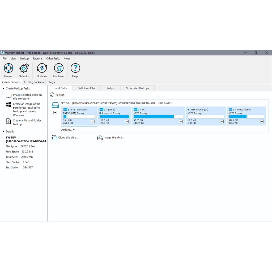Uncheck the WinRE partition checkbox
Viewport: 272px width, 272px height.
click(x=262, y=121)
